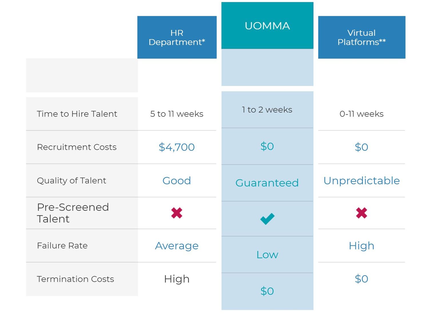Click the $4,700 recruitment cost value

pos(177,147)
